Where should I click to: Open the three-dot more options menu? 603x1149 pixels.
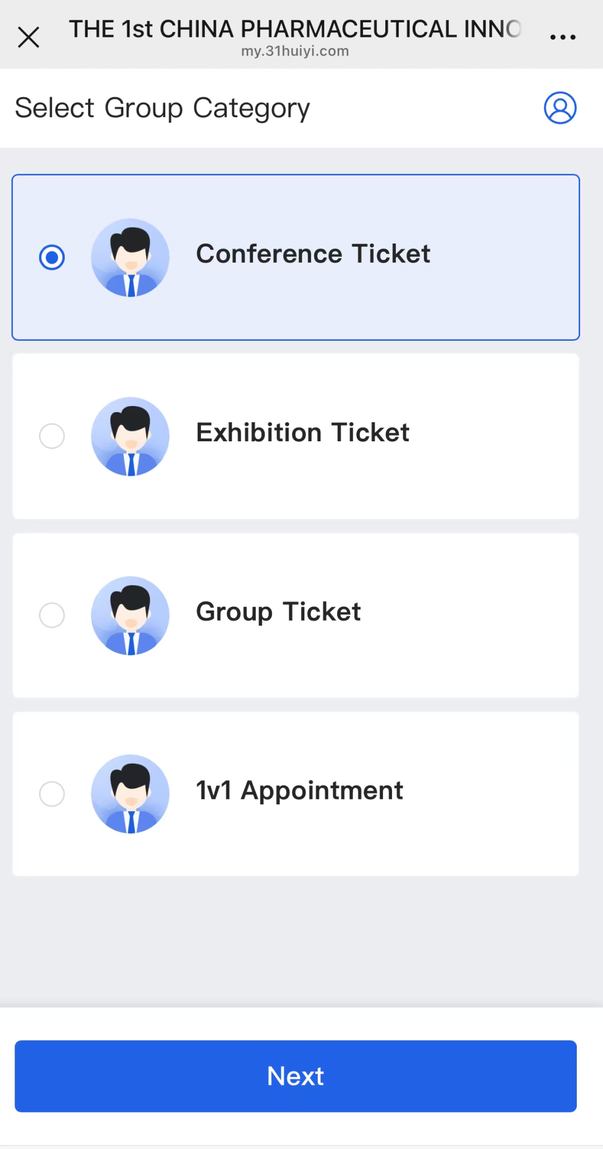(562, 37)
